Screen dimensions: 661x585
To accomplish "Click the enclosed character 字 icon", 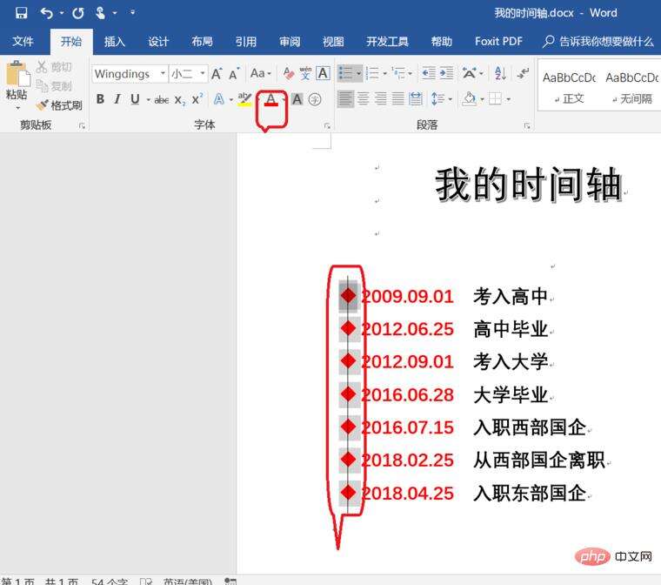I will (315, 99).
